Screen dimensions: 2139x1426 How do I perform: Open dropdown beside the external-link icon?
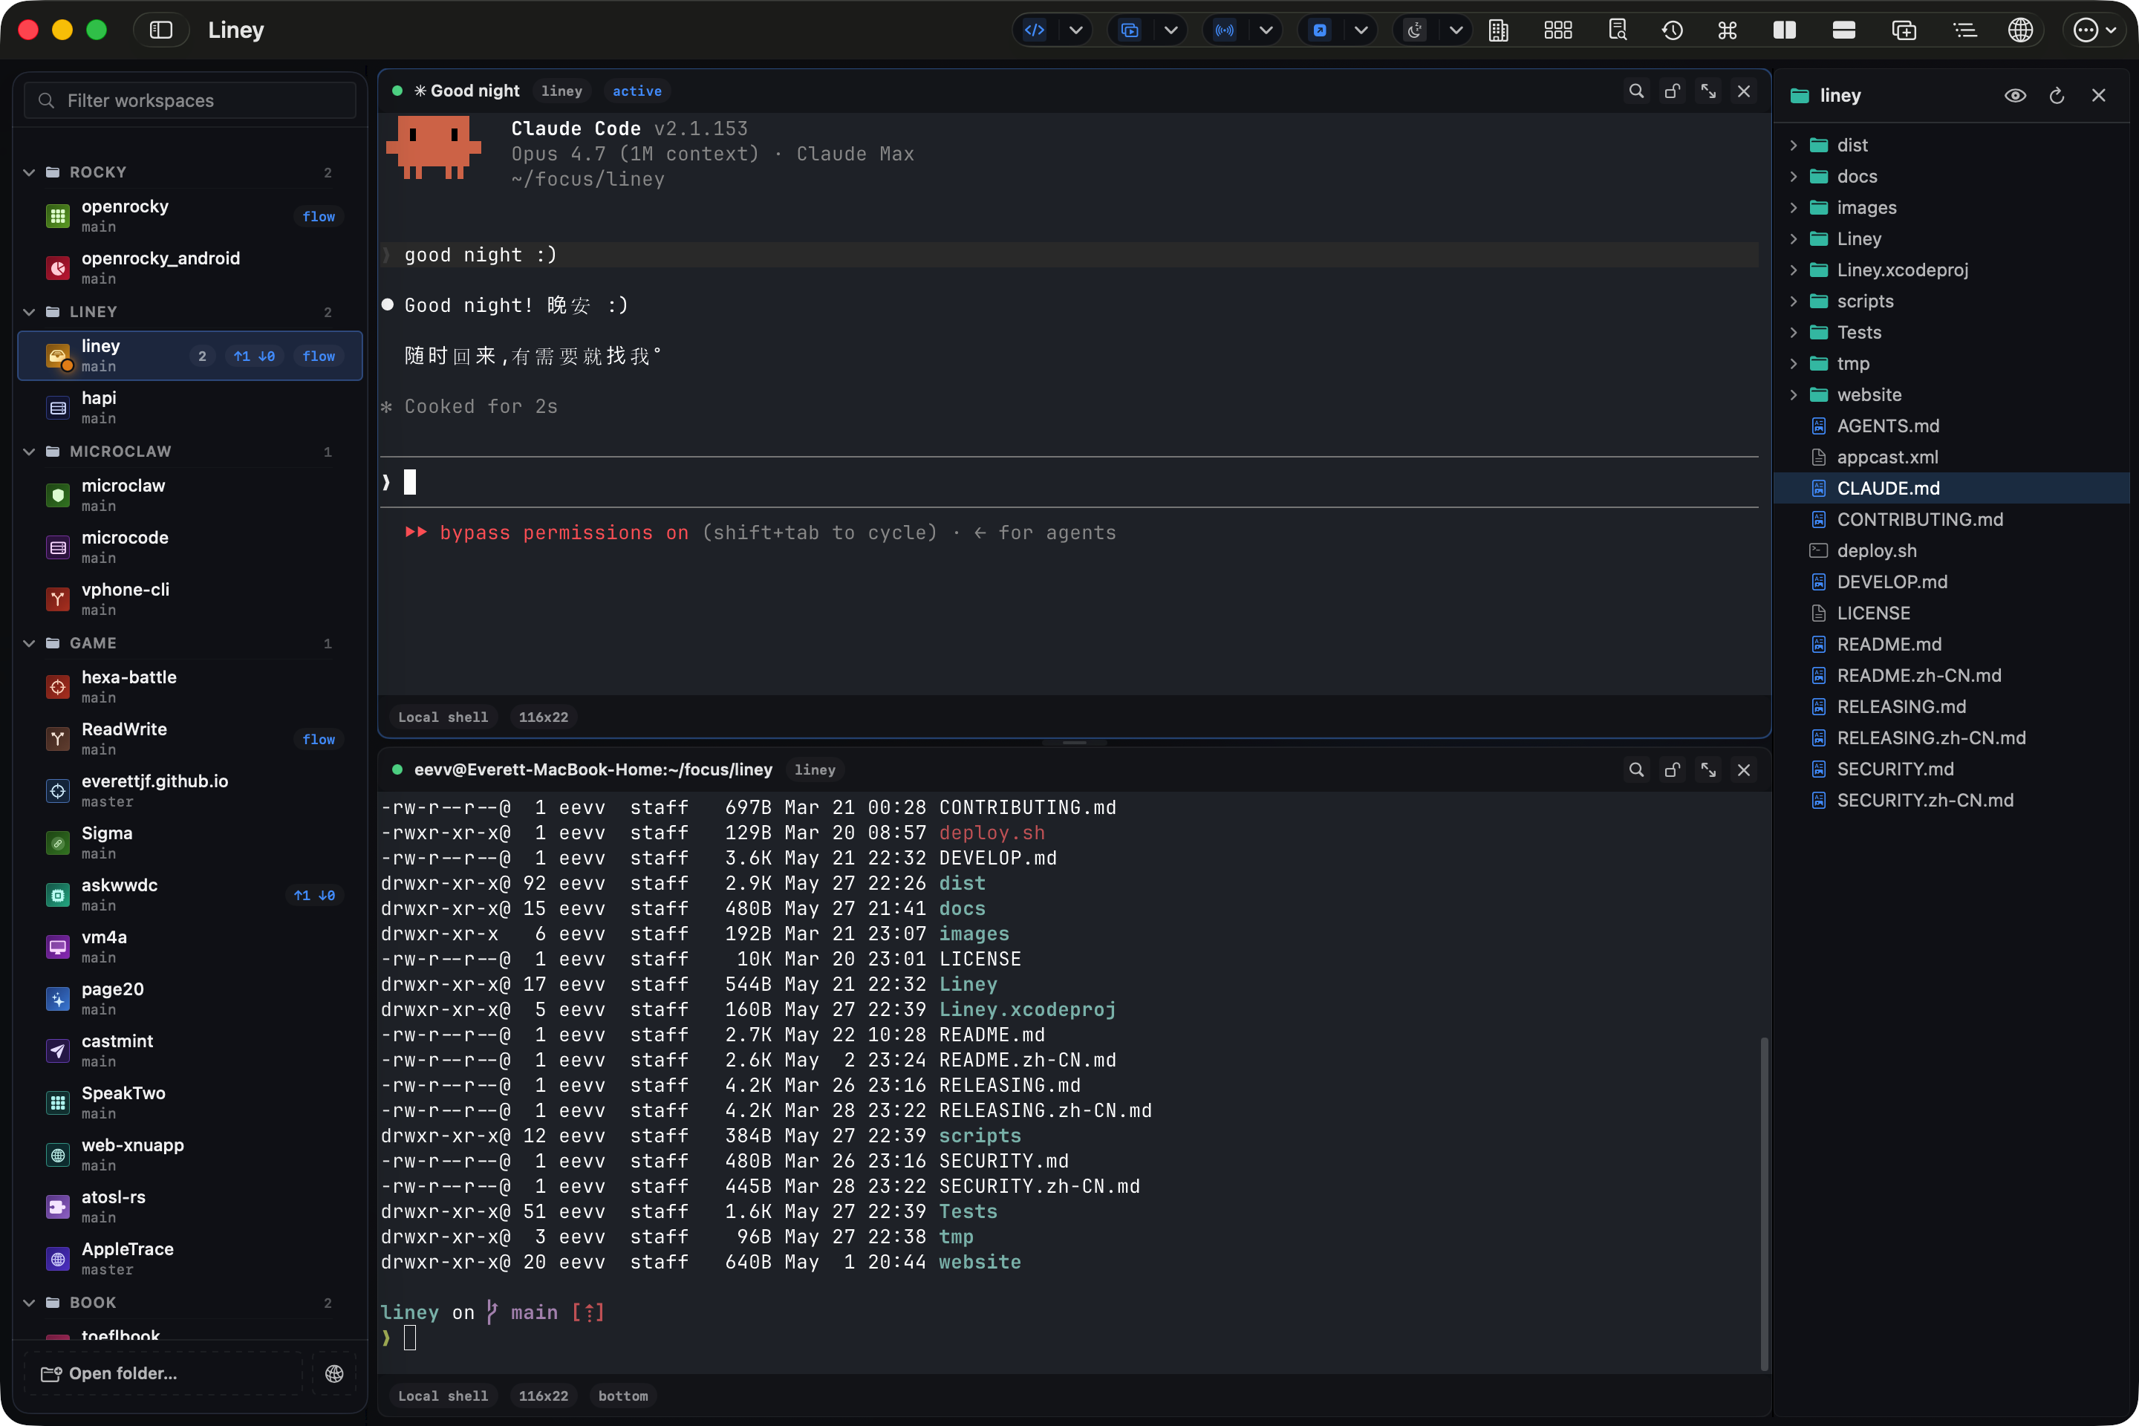pyautogui.click(x=1361, y=30)
